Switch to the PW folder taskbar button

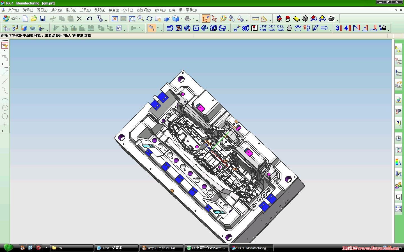point(72,248)
